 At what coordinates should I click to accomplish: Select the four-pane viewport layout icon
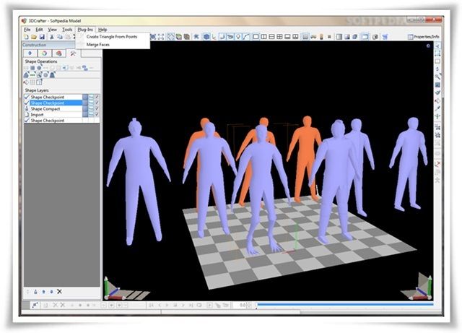coord(279,37)
